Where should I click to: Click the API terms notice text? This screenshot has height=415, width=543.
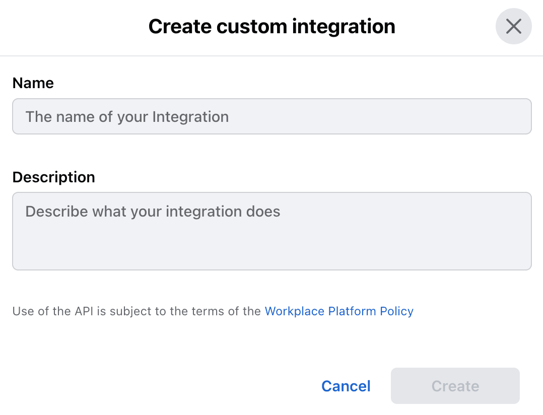(x=137, y=311)
